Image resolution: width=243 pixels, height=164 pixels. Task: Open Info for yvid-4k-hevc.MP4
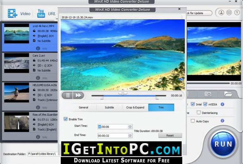[41, 48]
